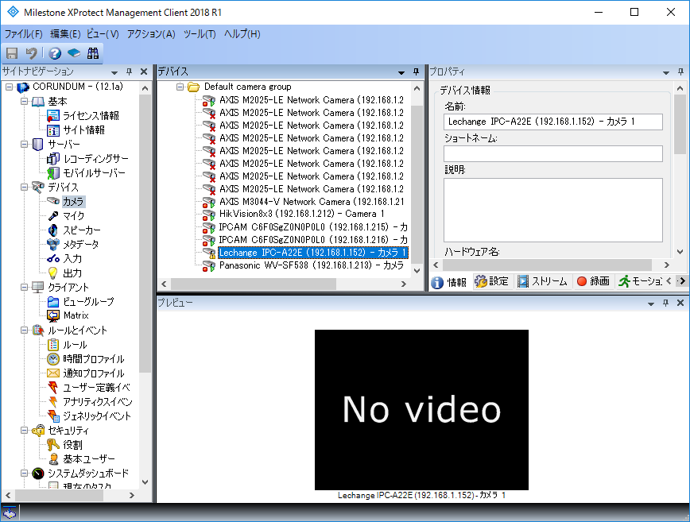
Task: Open モバイルサーバー node
Action: [x=94, y=173]
